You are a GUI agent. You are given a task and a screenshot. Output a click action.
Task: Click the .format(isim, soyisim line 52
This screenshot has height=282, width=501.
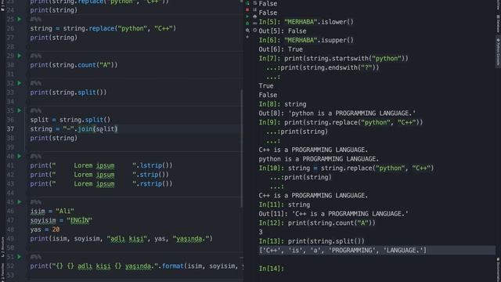(x=136, y=266)
